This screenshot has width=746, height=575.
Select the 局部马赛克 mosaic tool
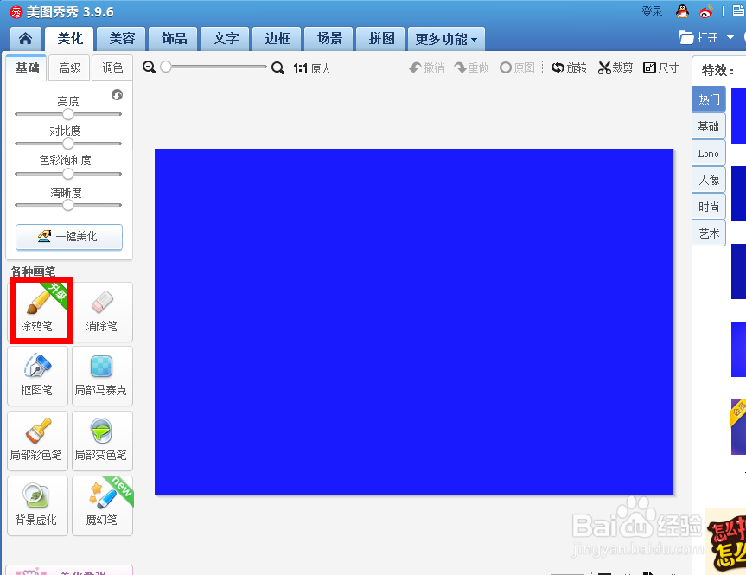tap(102, 376)
